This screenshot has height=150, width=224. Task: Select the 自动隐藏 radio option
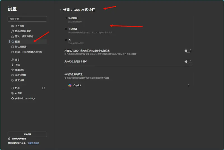pos(66,29)
